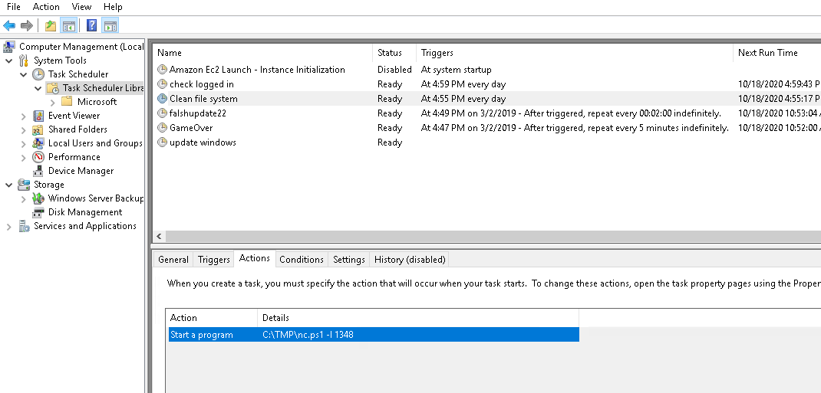Toggle Show/Hide Action Pane toolbar icon

pos(110,26)
